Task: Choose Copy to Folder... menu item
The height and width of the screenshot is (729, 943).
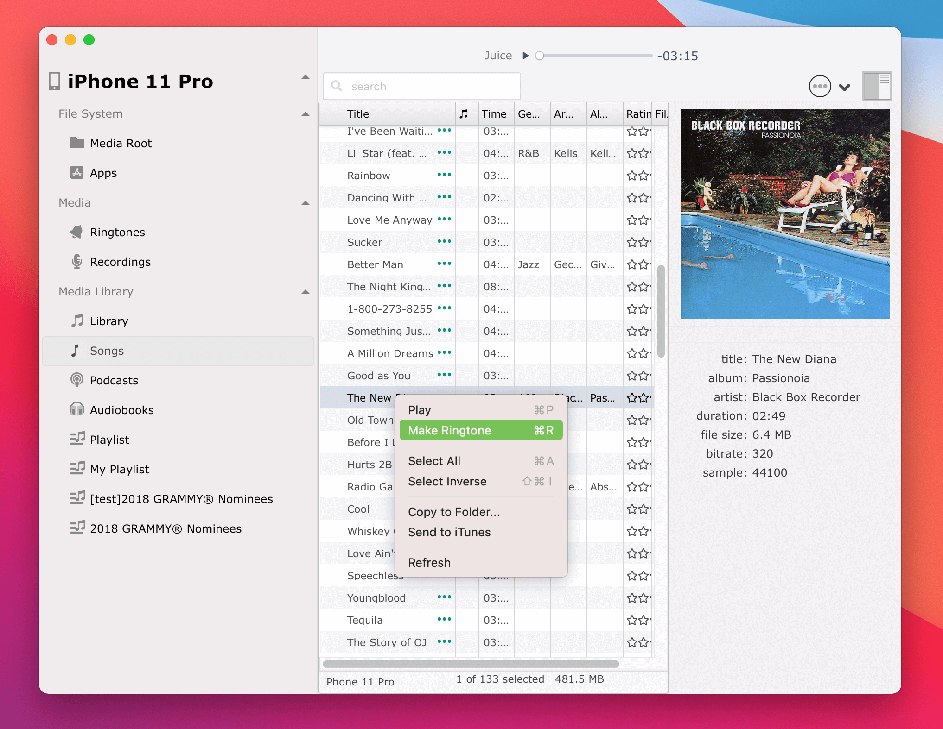Action: (481, 512)
